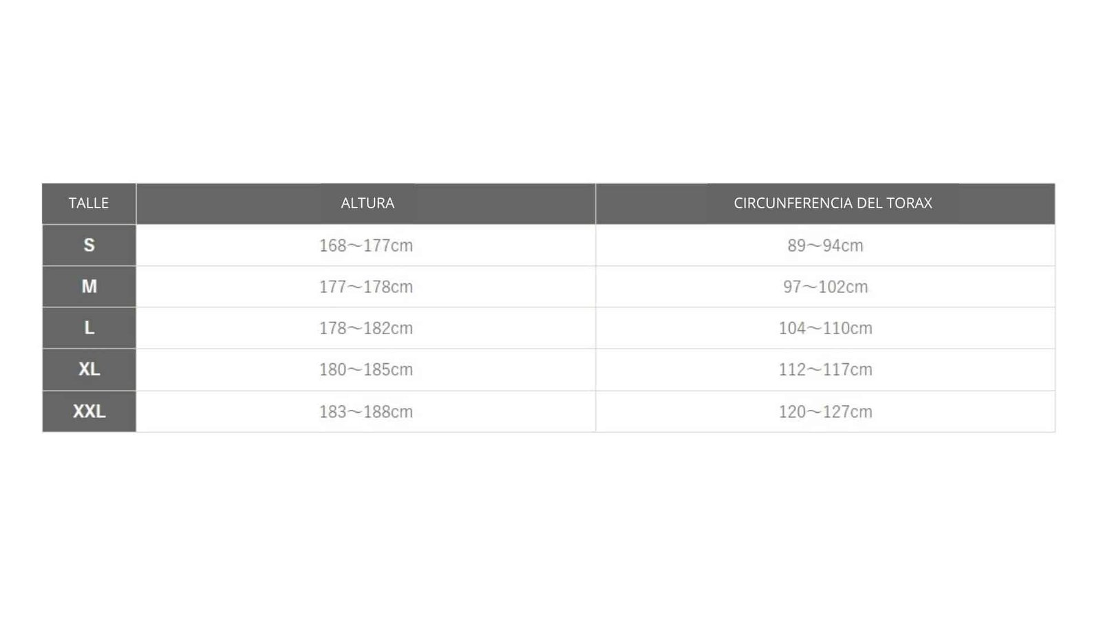Click the ALTURA column header
Image resolution: width=1101 pixels, height=619 pixels.
point(366,204)
